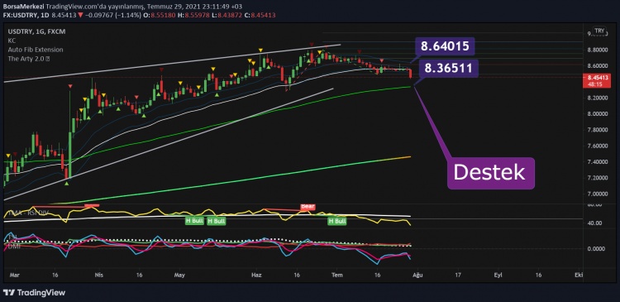Viewport: 620px width, 302px height.
Task: Click the TradingView logo at the bottom
Action: [x=34, y=293]
